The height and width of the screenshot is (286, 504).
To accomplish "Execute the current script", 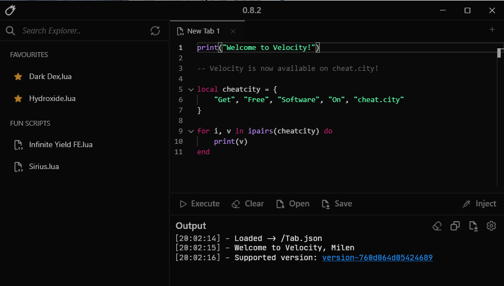I will coord(200,204).
